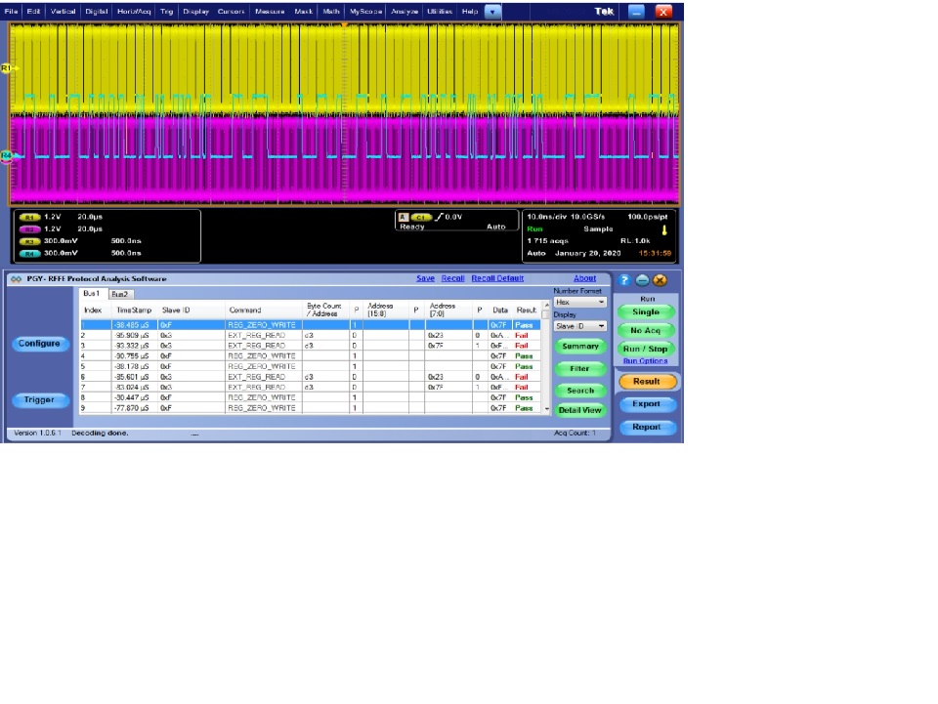The image size is (938, 704).
Task: Click the Result column header
Action: click(x=527, y=311)
